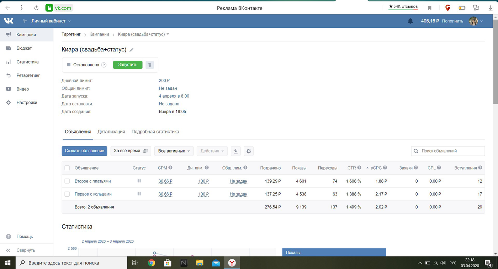Click eCPC column help icon
Viewport: 498px width, 269px height.
point(385,168)
